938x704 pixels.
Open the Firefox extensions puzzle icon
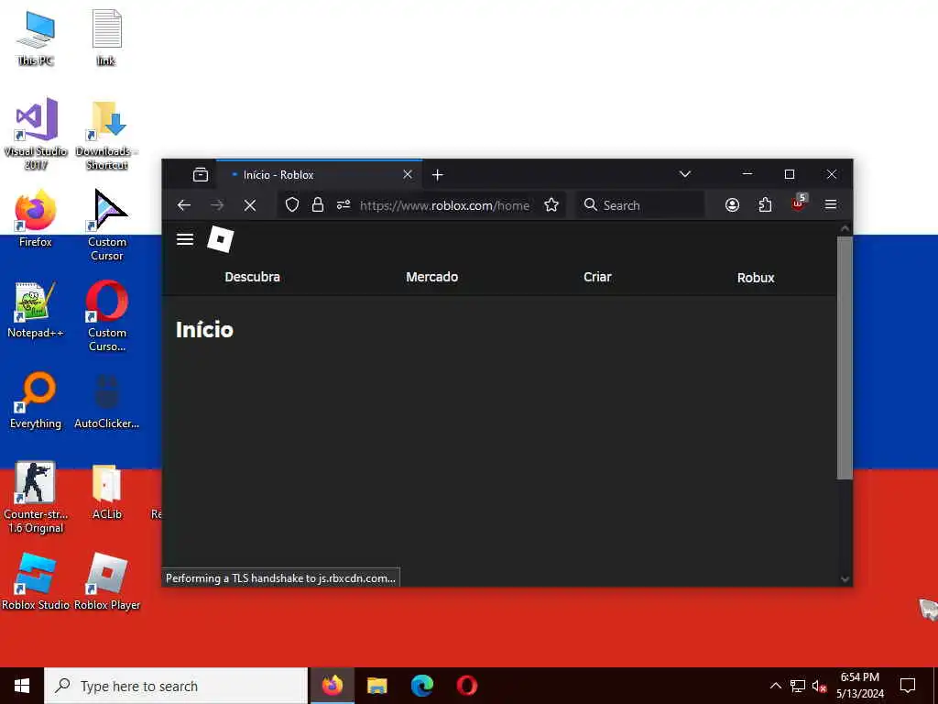pyautogui.click(x=765, y=205)
